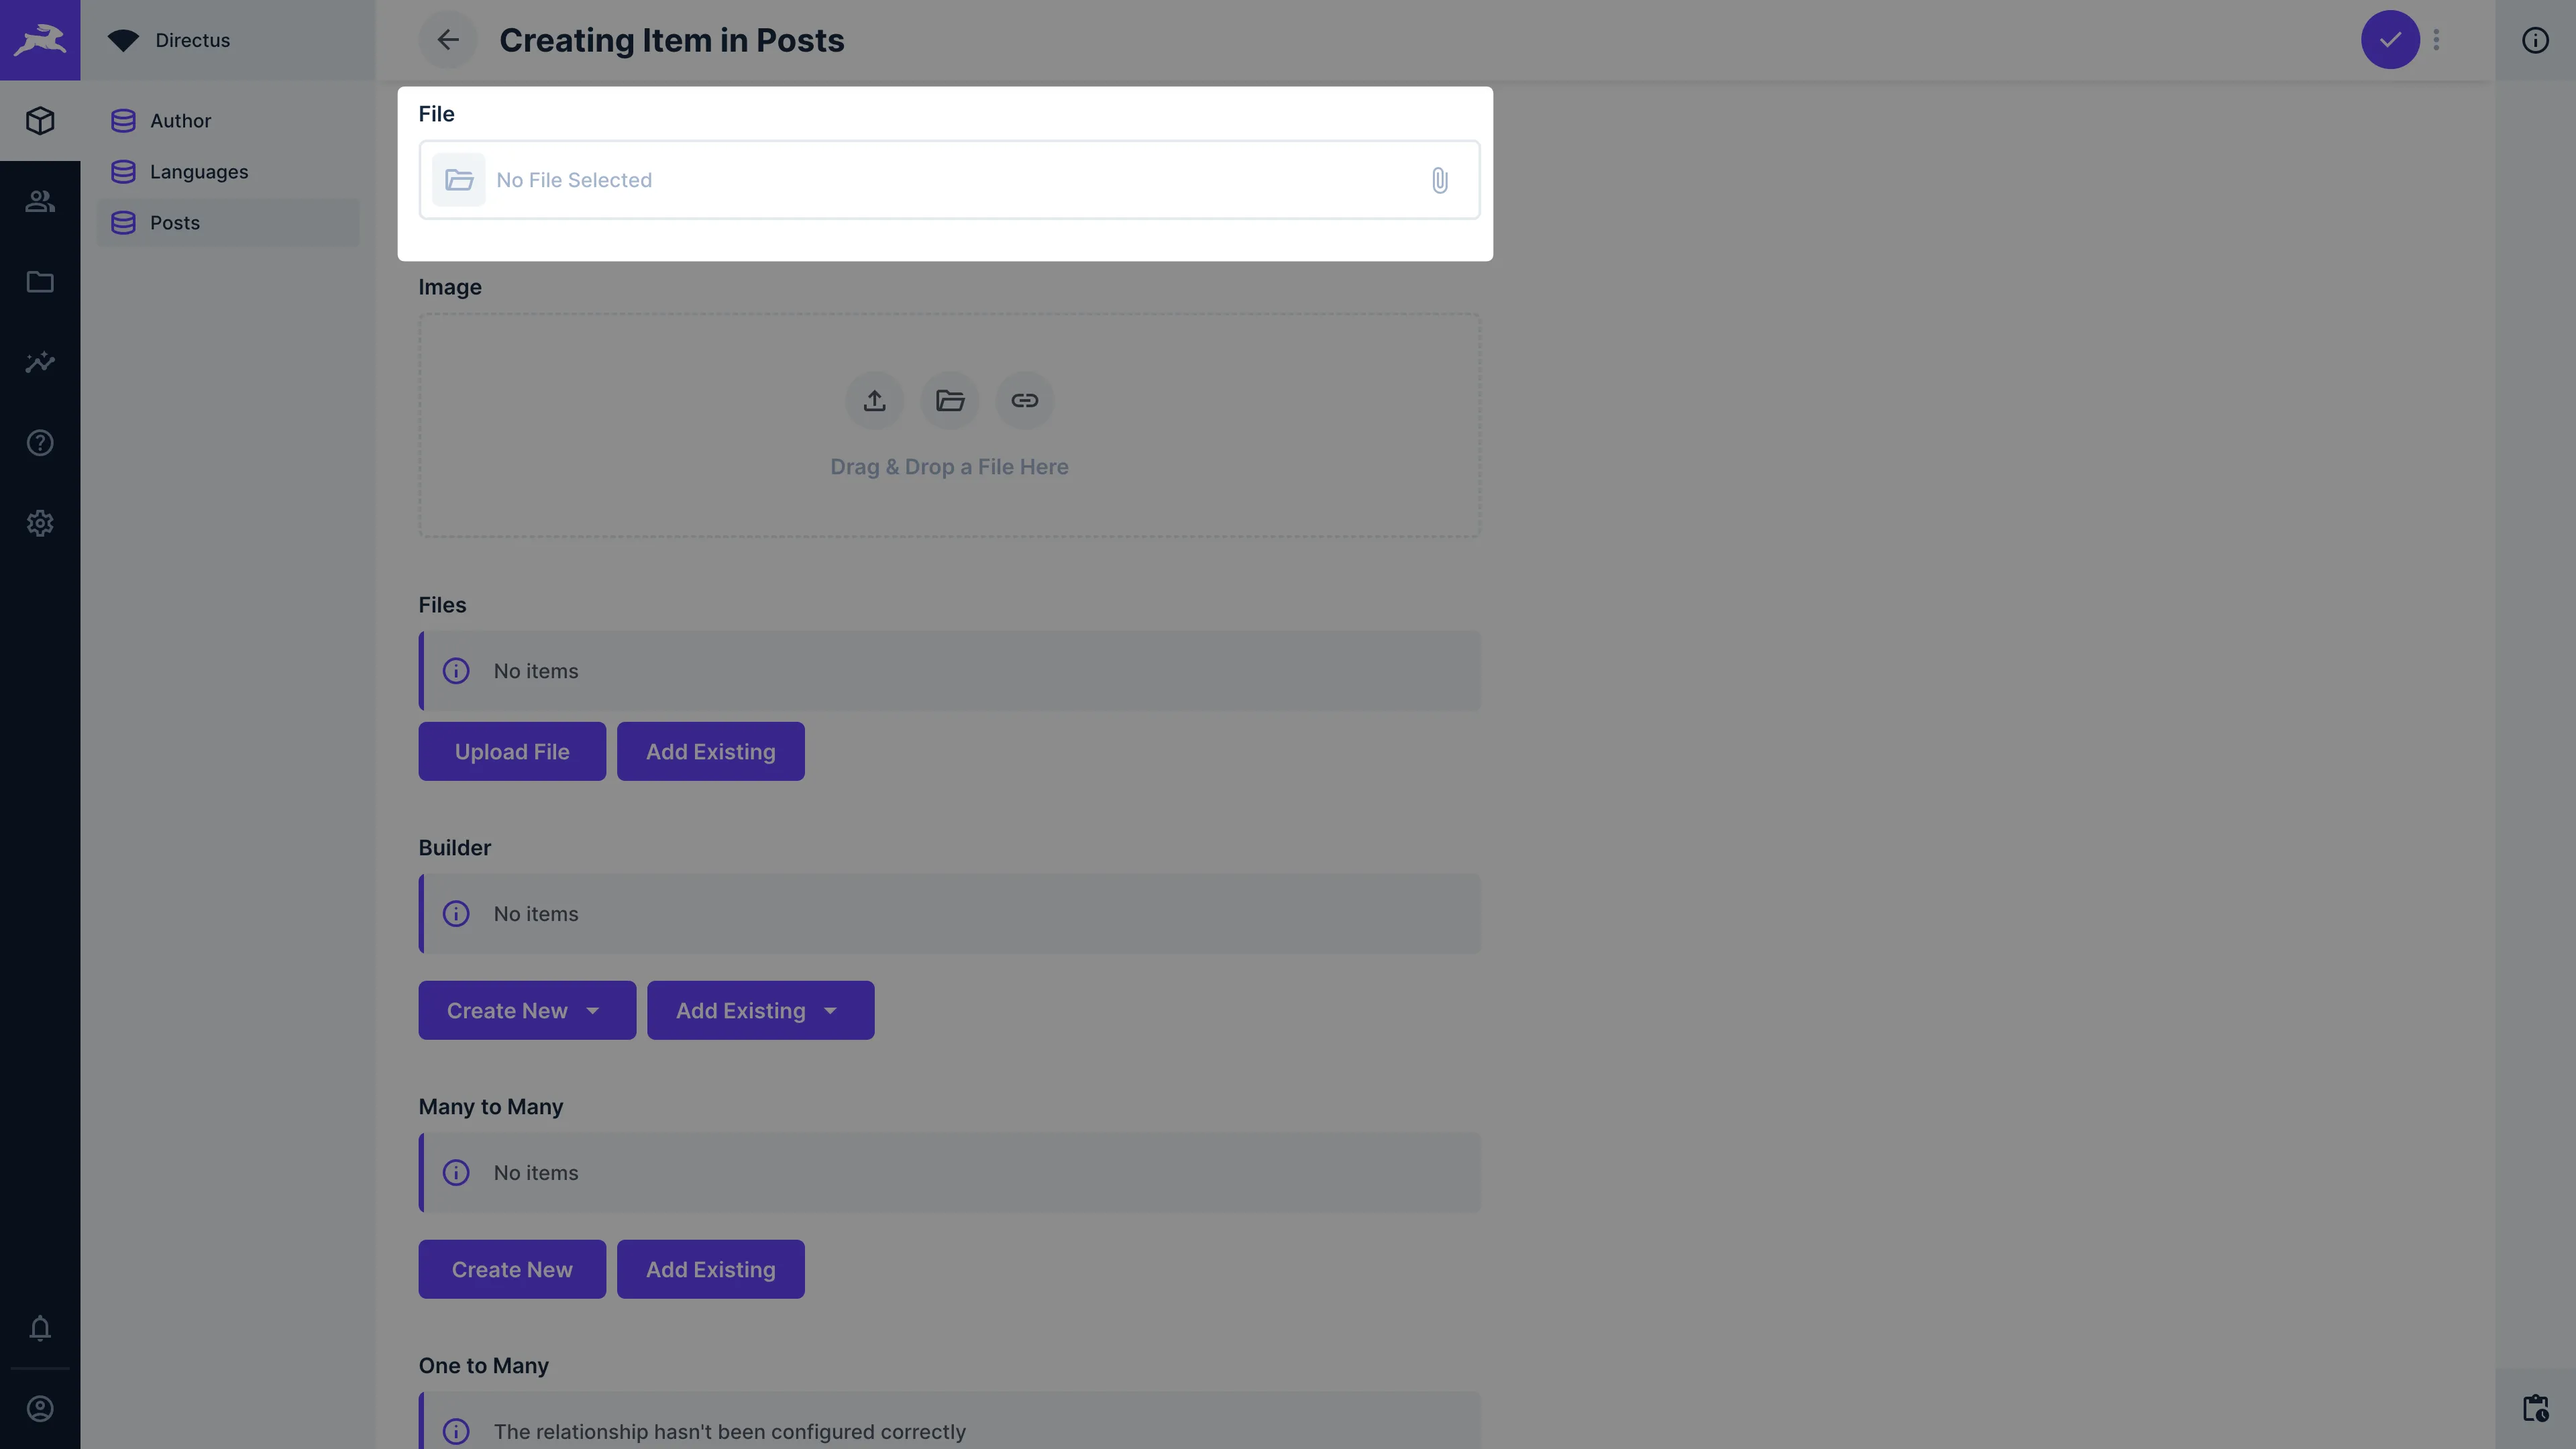Open the Content module in the sidebar

click(40, 120)
